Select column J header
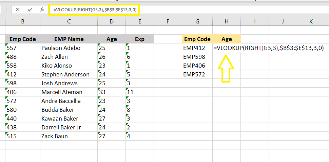Screen dimensions: 329x162 [283, 21]
